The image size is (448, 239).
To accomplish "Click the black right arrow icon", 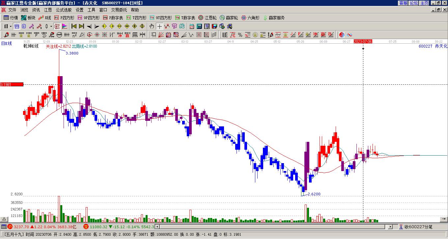I will click(x=96, y=26).
